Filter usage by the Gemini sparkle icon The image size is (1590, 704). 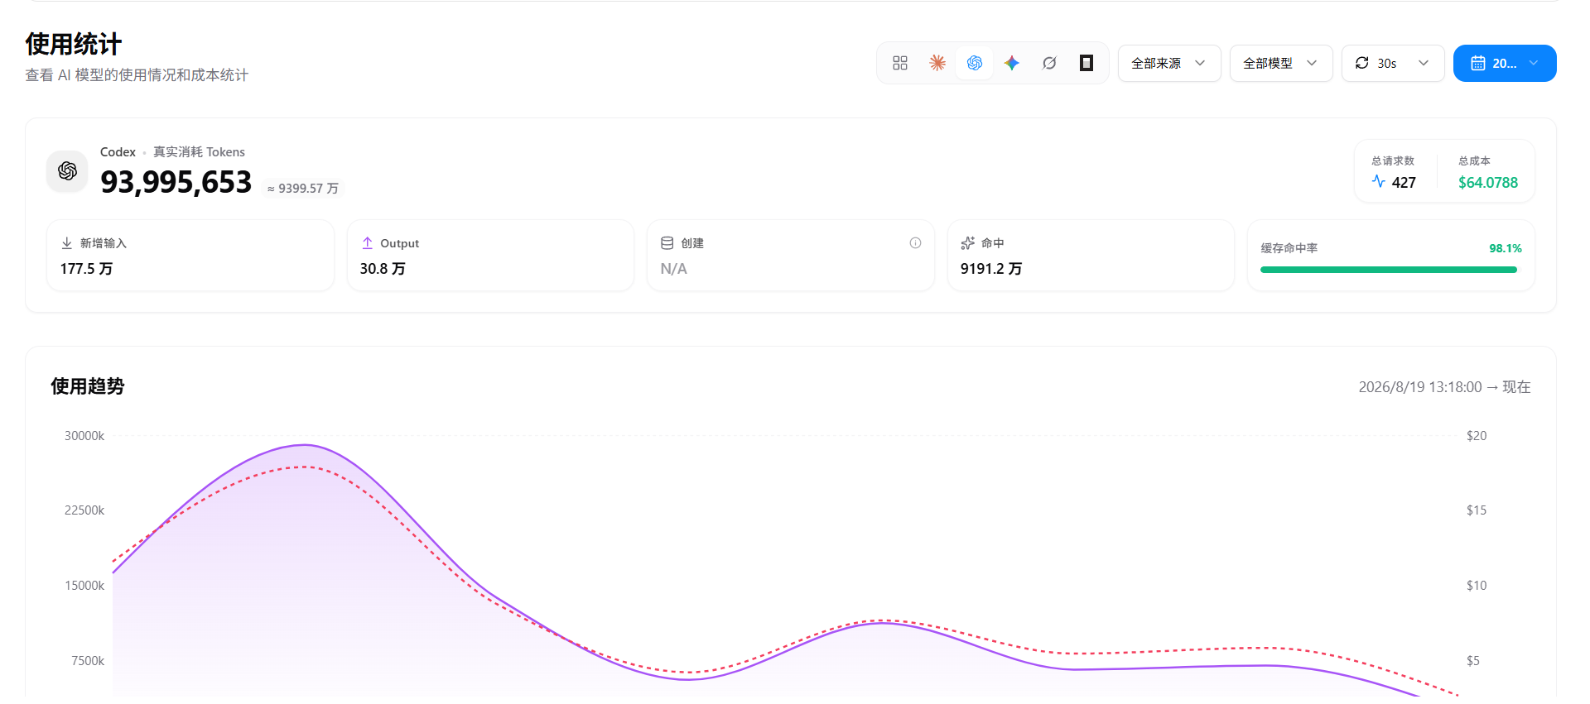pyautogui.click(x=1012, y=63)
